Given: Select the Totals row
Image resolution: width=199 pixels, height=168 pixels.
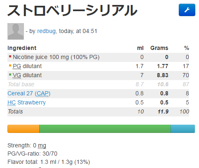Looking at the screenshot, I should tap(98, 111).
